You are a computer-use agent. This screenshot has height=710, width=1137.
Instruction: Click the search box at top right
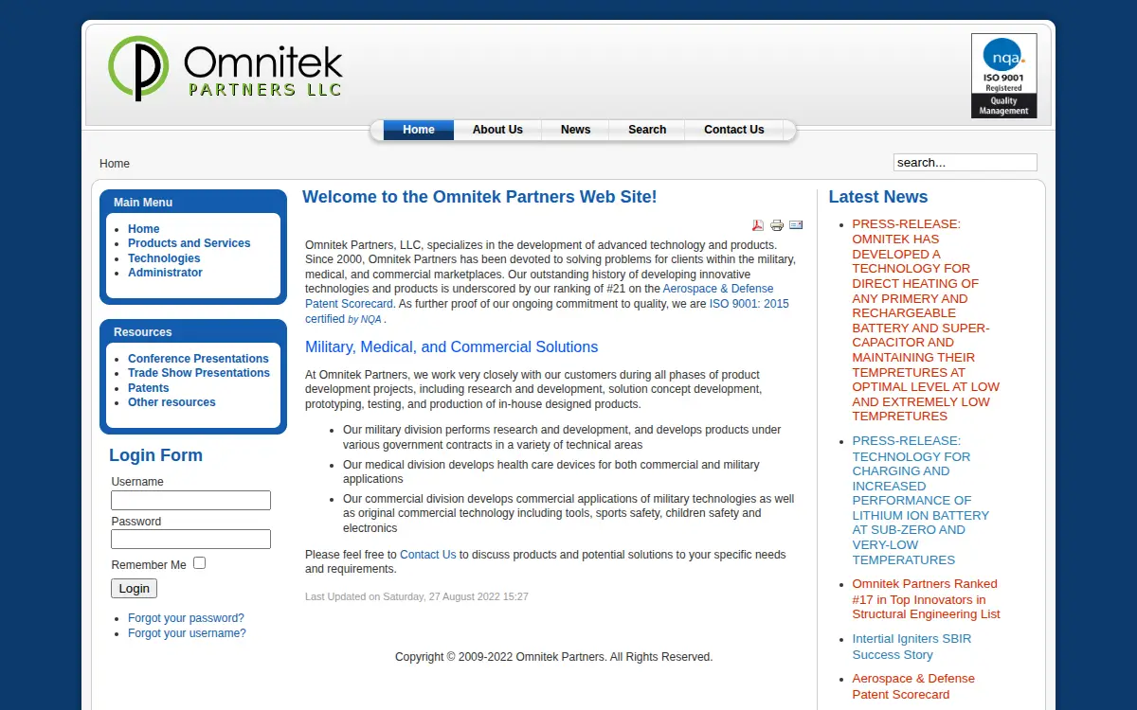pos(966,162)
